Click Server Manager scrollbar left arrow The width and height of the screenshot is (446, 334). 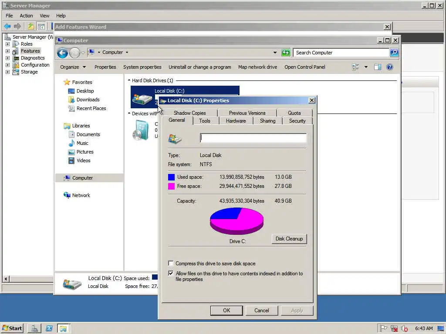click(6, 279)
